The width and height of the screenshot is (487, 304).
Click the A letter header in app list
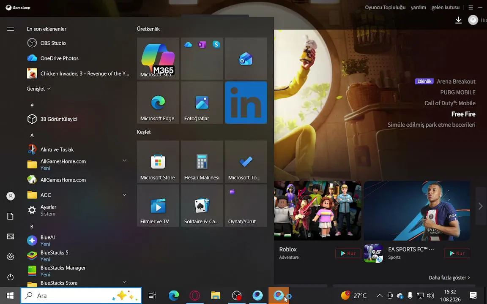32,135
